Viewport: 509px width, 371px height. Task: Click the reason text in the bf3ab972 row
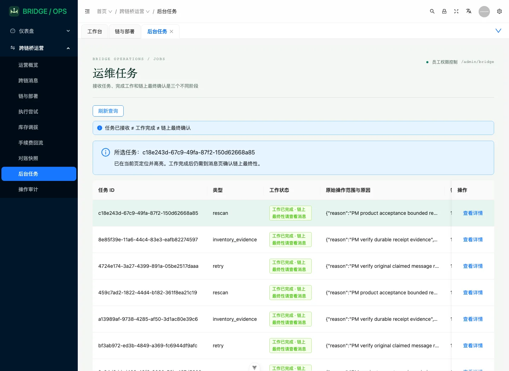(x=382, y=346)
